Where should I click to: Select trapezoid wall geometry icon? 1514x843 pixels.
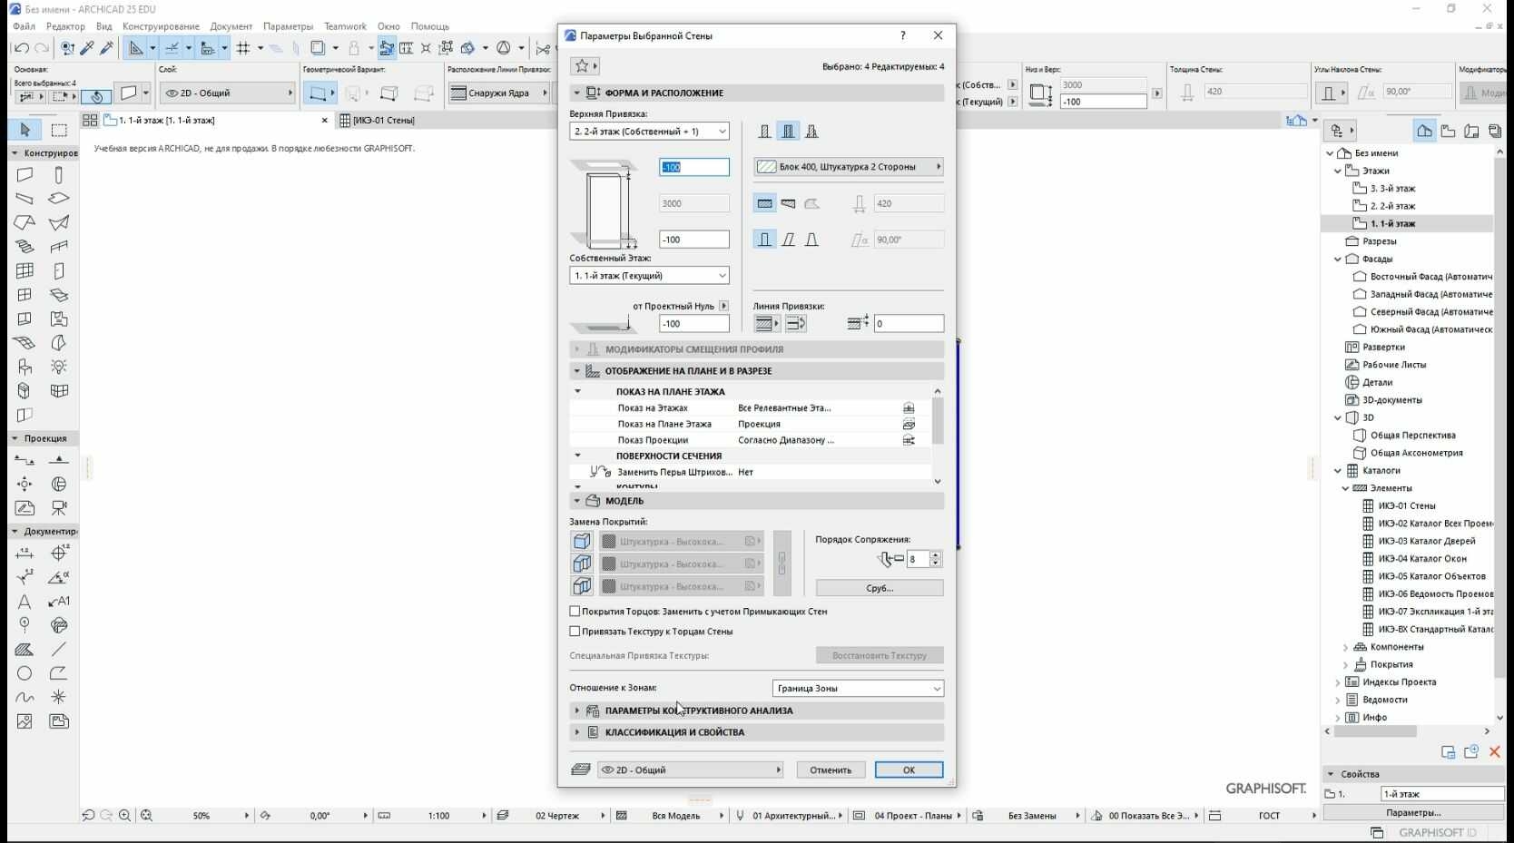coord(789,203)
